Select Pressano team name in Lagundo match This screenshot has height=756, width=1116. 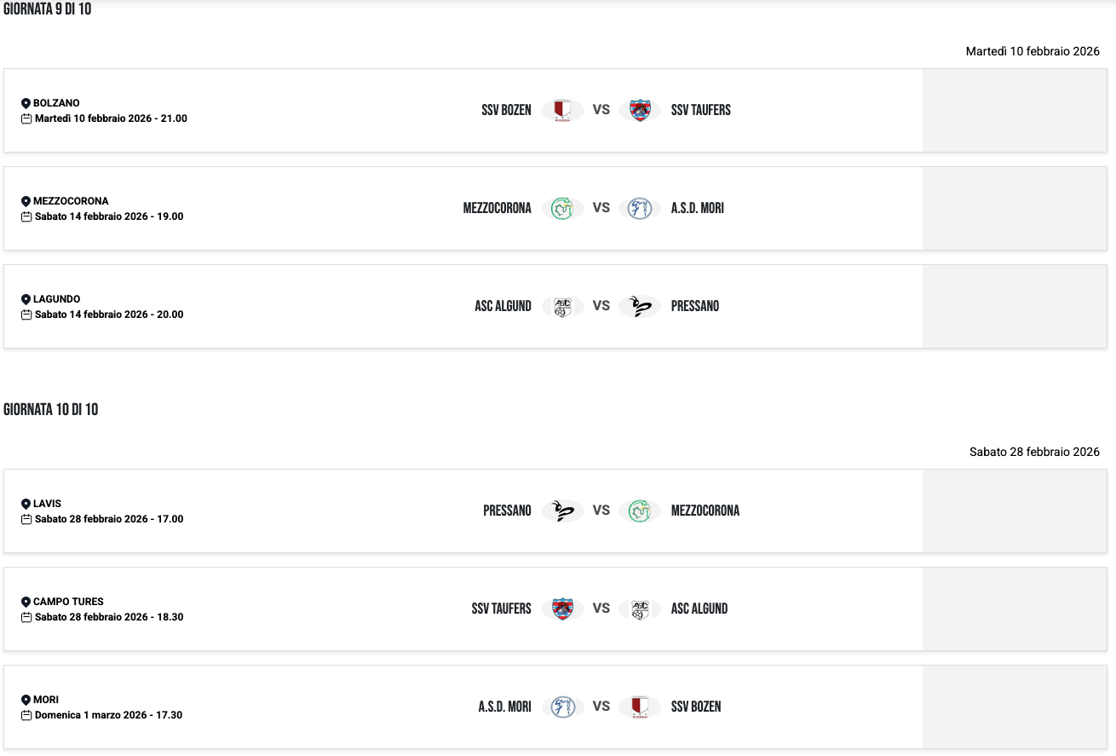(694, 306)
